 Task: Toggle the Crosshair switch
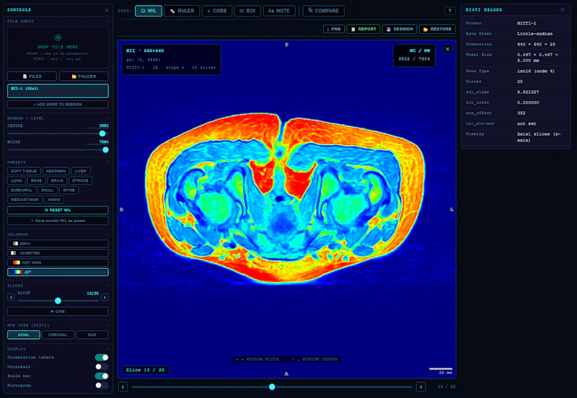coord(102,367)
